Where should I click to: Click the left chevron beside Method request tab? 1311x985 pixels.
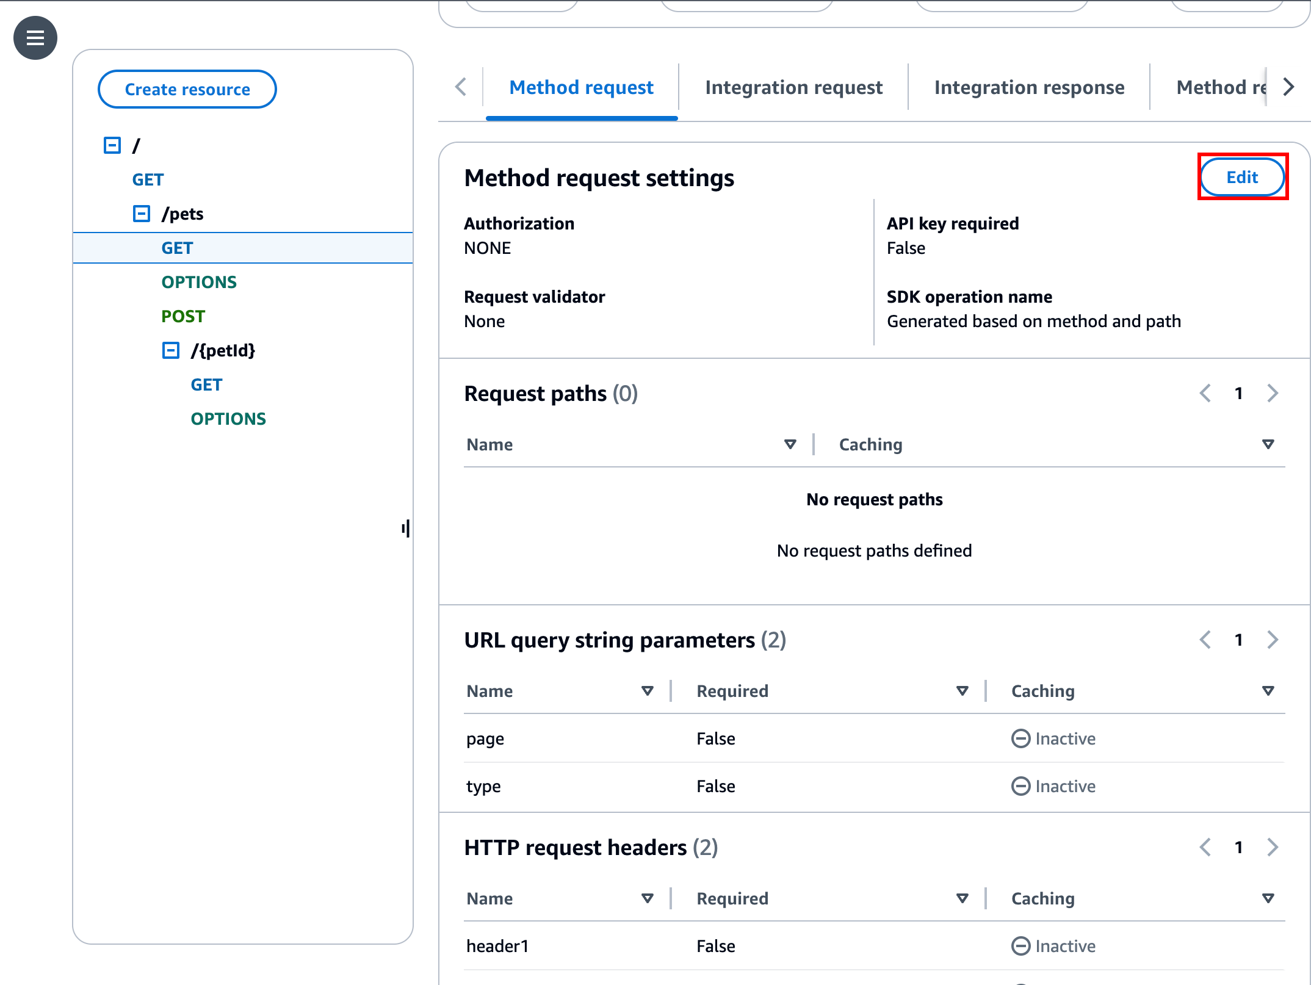pyautogui.click(x=460, y=87)
